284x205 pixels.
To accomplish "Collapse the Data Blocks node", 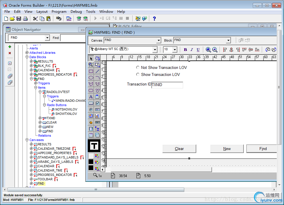I will [27, 57].
